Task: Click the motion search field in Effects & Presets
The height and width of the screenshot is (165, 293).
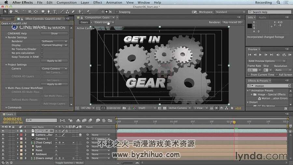Action: tap(269, 86)
